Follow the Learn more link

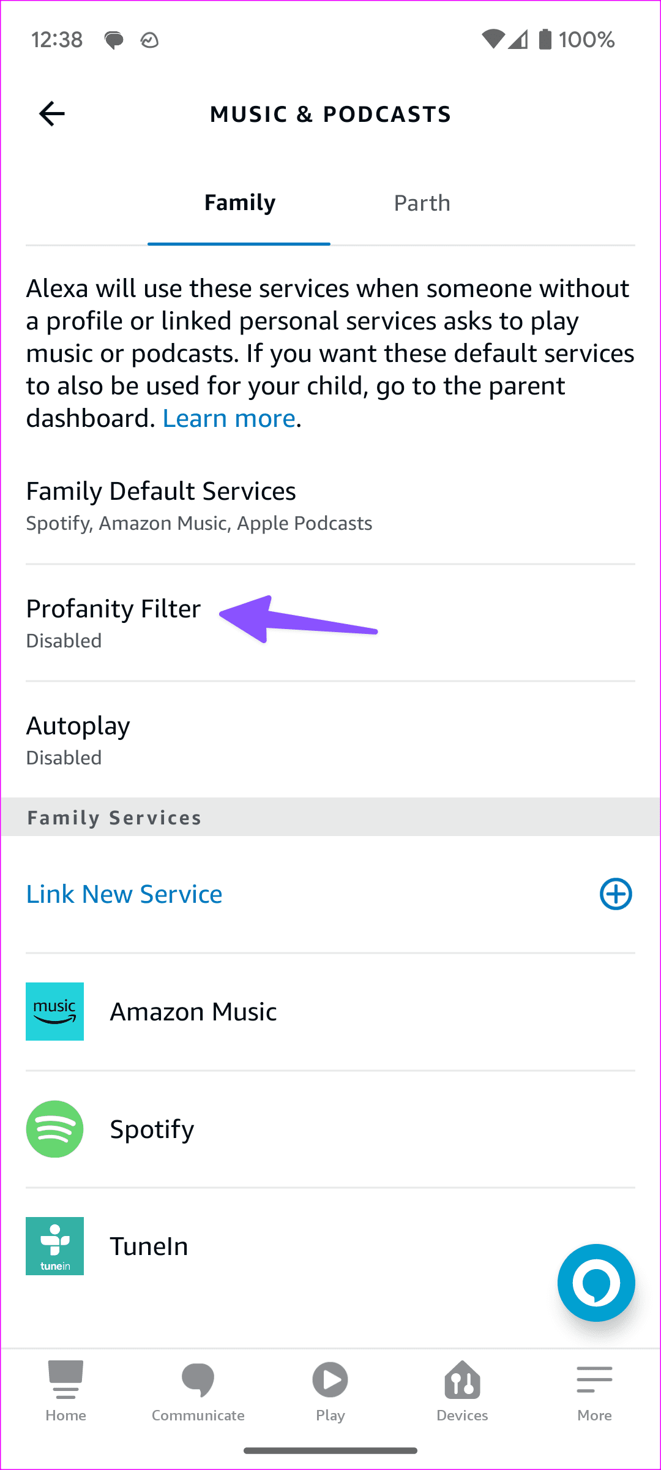[229, 419]
